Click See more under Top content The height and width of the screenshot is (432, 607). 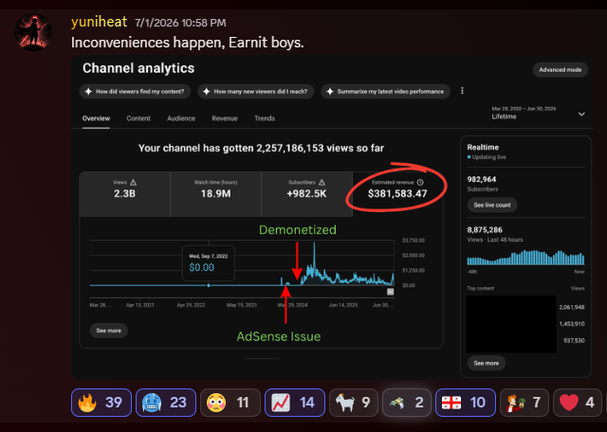tap(487, 363)
